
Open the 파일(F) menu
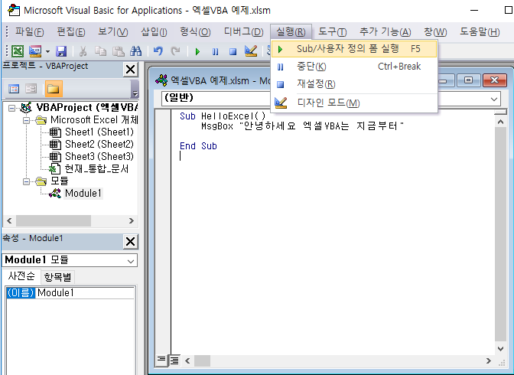pyautogui.click(x=30, y=32)
